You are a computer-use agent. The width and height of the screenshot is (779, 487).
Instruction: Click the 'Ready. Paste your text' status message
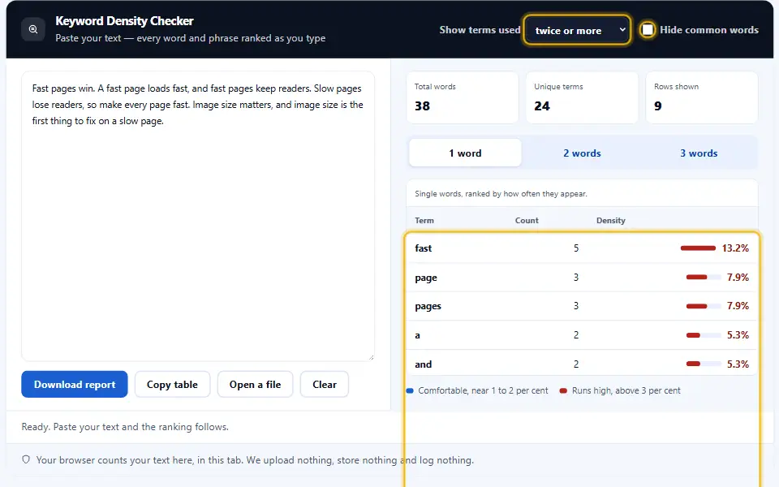tap(125, 426)
